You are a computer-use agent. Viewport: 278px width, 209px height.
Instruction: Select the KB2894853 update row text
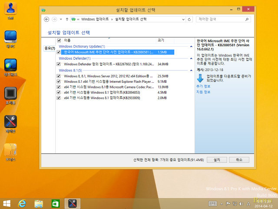pos(102,92)
